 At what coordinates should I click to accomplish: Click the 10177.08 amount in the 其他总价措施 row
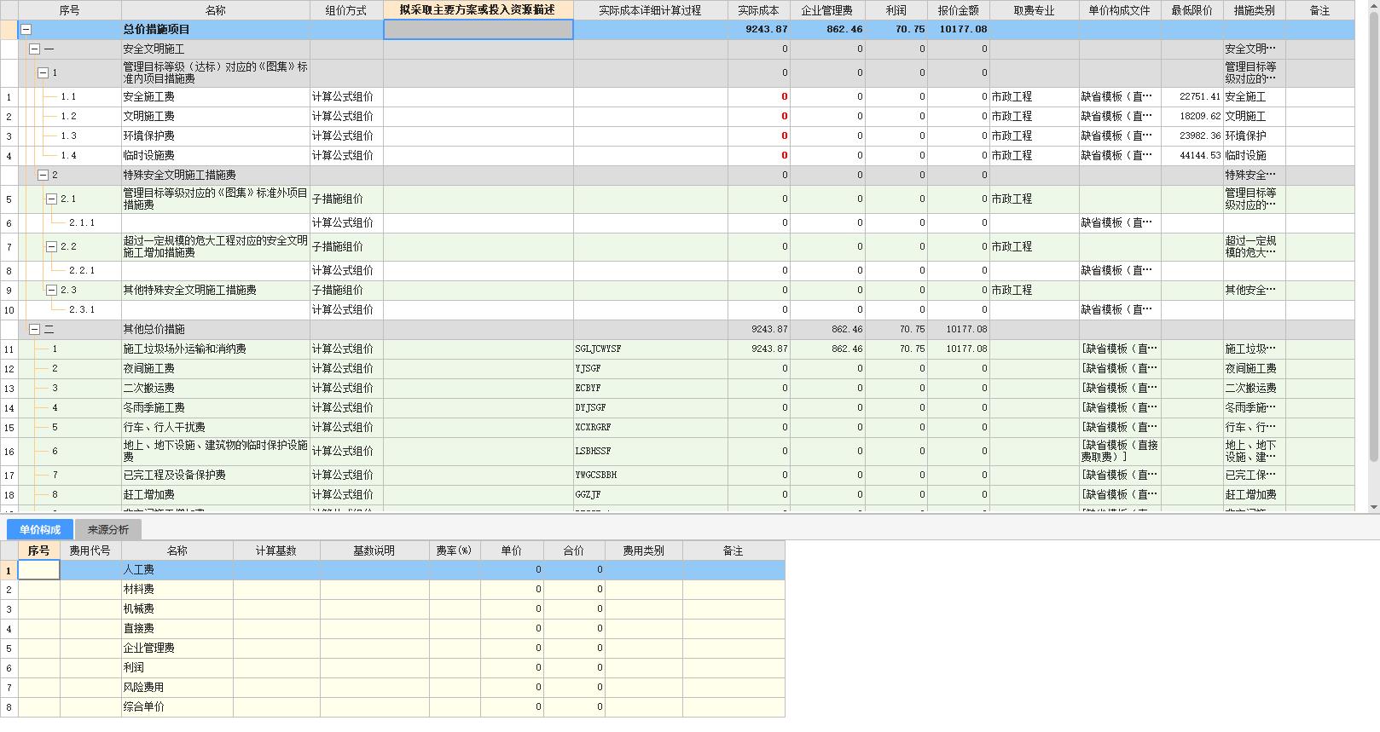coord(959,330)
